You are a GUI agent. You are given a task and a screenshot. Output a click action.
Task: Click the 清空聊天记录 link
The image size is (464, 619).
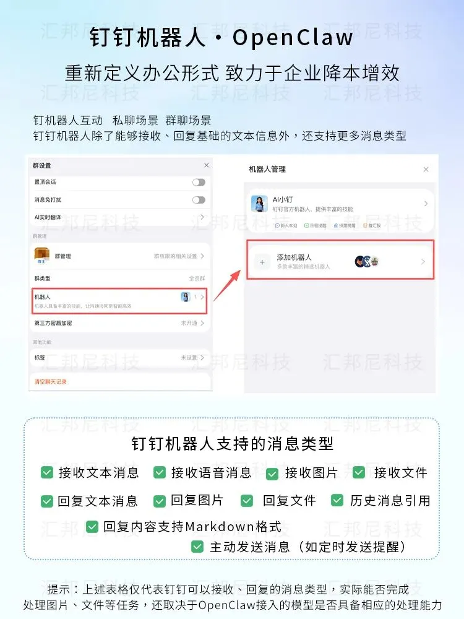[51, 382]
